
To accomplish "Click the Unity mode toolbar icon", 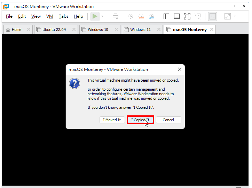I will pyautogui.click(x=198, y=16).
